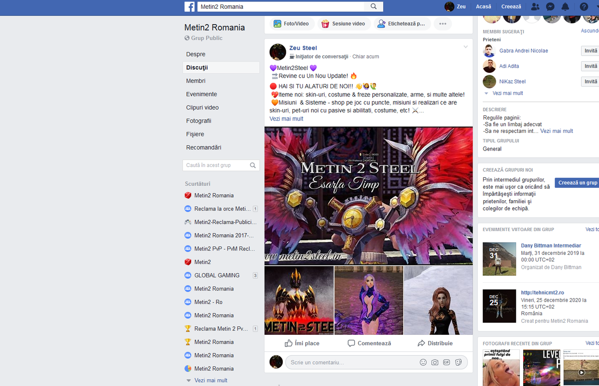The image size is (599, 386).
Task: Click the magnifier icon in group search
Action: click(252, 165)
